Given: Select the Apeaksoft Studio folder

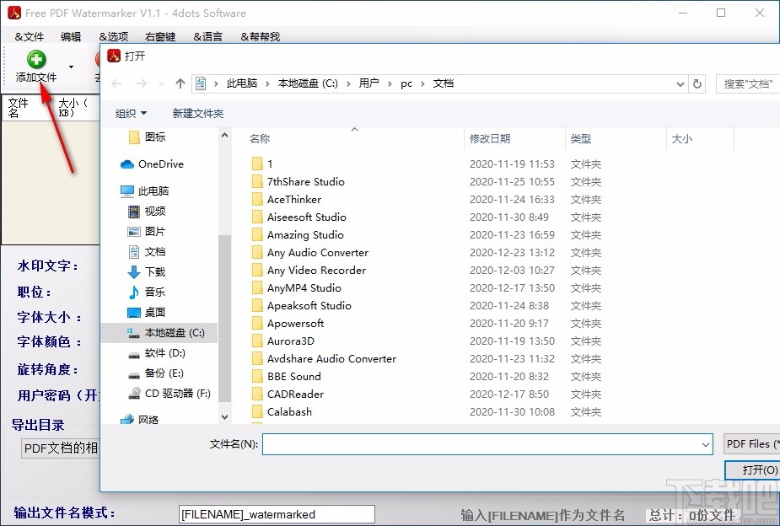Looking at the screenshot, I should point(301,306).
